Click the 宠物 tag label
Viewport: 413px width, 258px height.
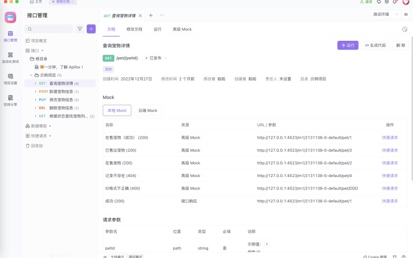(x=108, y=69)
